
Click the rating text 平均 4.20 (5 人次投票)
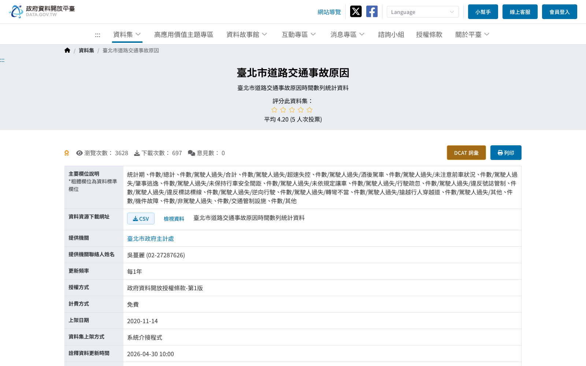click(293, 119)
